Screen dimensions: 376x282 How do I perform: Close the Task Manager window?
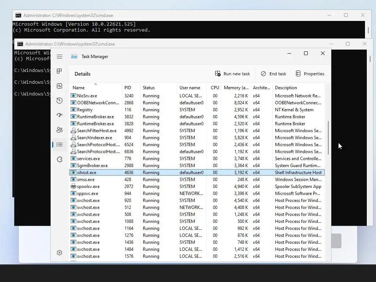click(x=323, y=53)
